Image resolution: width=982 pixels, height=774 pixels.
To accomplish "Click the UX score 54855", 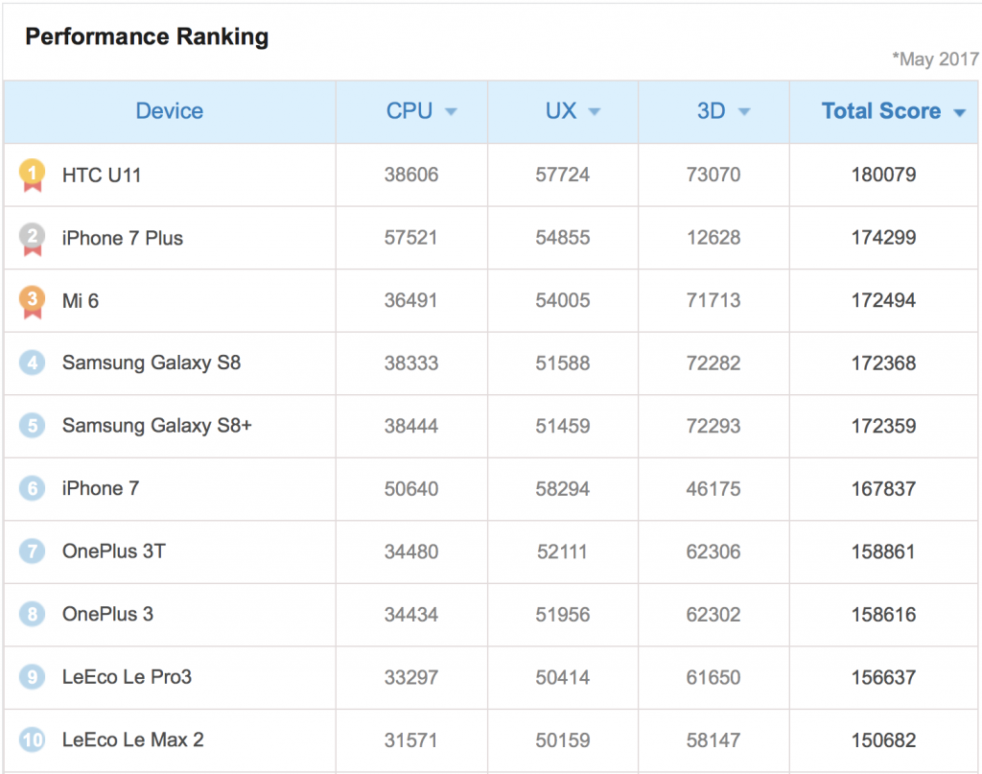I will click(562, 237).
